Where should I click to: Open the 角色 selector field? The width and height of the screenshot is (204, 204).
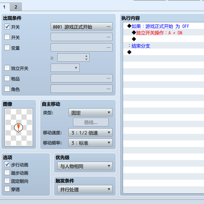click(82, 89)
